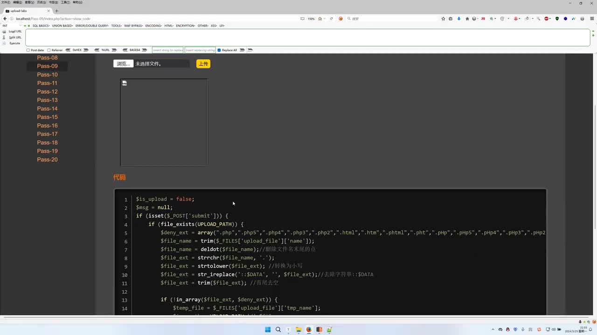Click the Execute icon in HackBar
This screenshot has height=335, width=597.
[x=4, y=43]
